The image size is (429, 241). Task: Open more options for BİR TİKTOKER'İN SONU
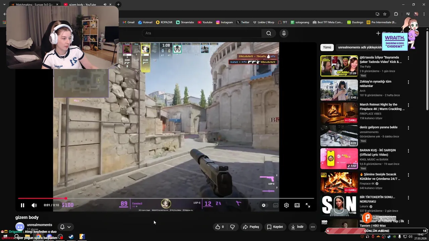point(408,197)
